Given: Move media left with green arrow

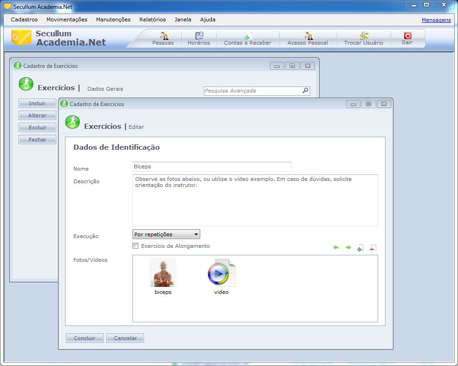Looking at the screenshot, I should tap(336, 248).
